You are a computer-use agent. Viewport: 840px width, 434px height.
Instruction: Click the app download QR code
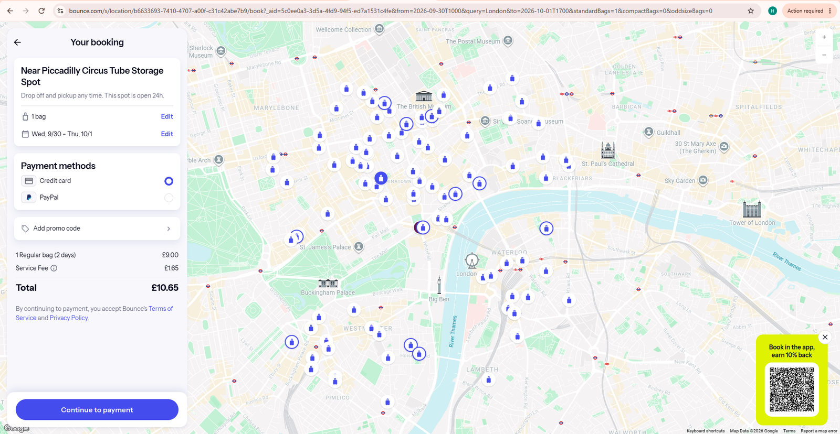click(792, 389)
